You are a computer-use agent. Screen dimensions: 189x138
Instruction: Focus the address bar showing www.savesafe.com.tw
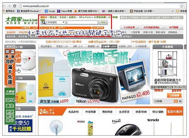(99, 6)
